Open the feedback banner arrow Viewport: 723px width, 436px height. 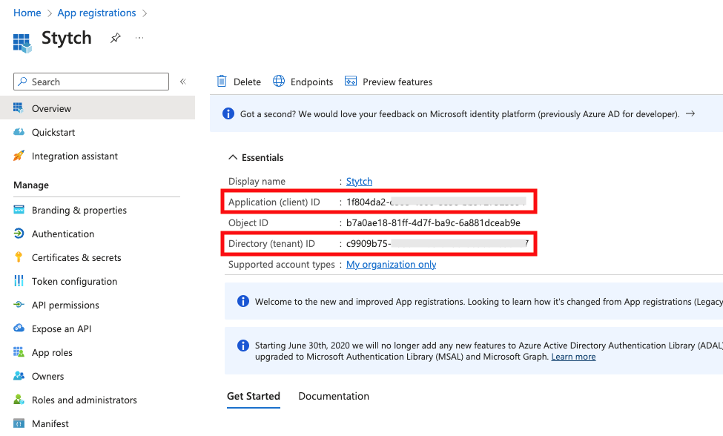click(x=690, y=113)
